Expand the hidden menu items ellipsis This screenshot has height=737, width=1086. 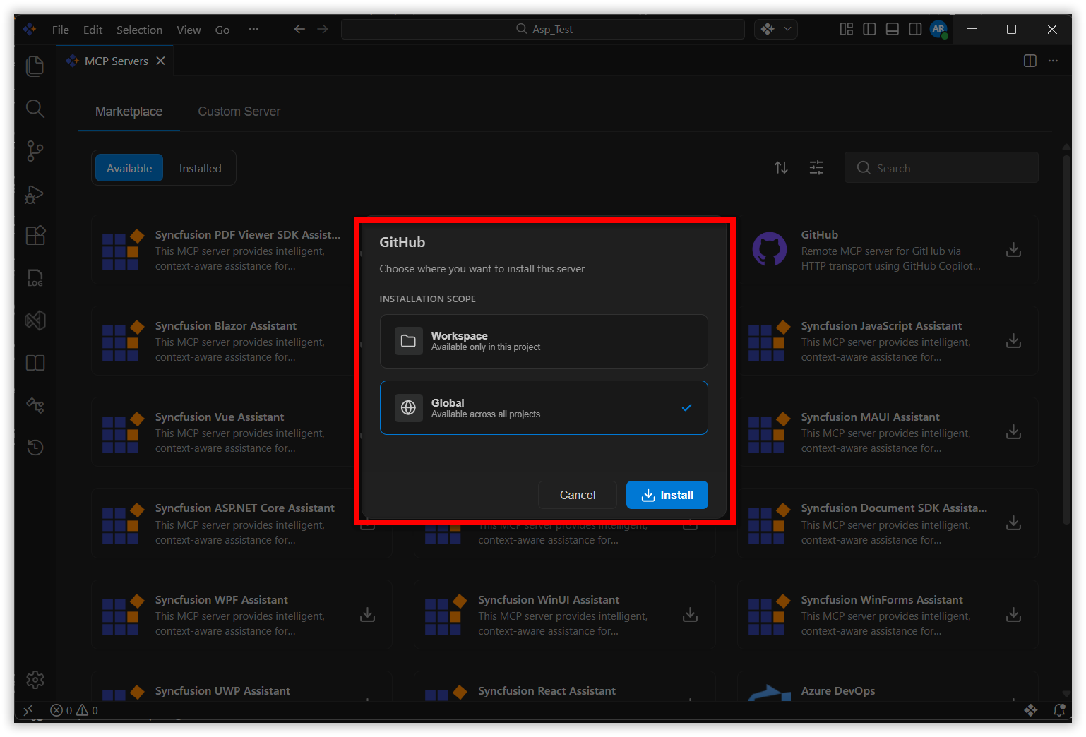(x=253, y=30)
